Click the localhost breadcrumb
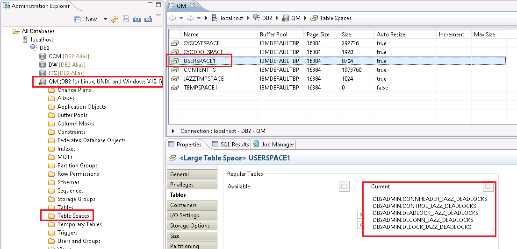517x249 pixels. (x=228, y=18)
